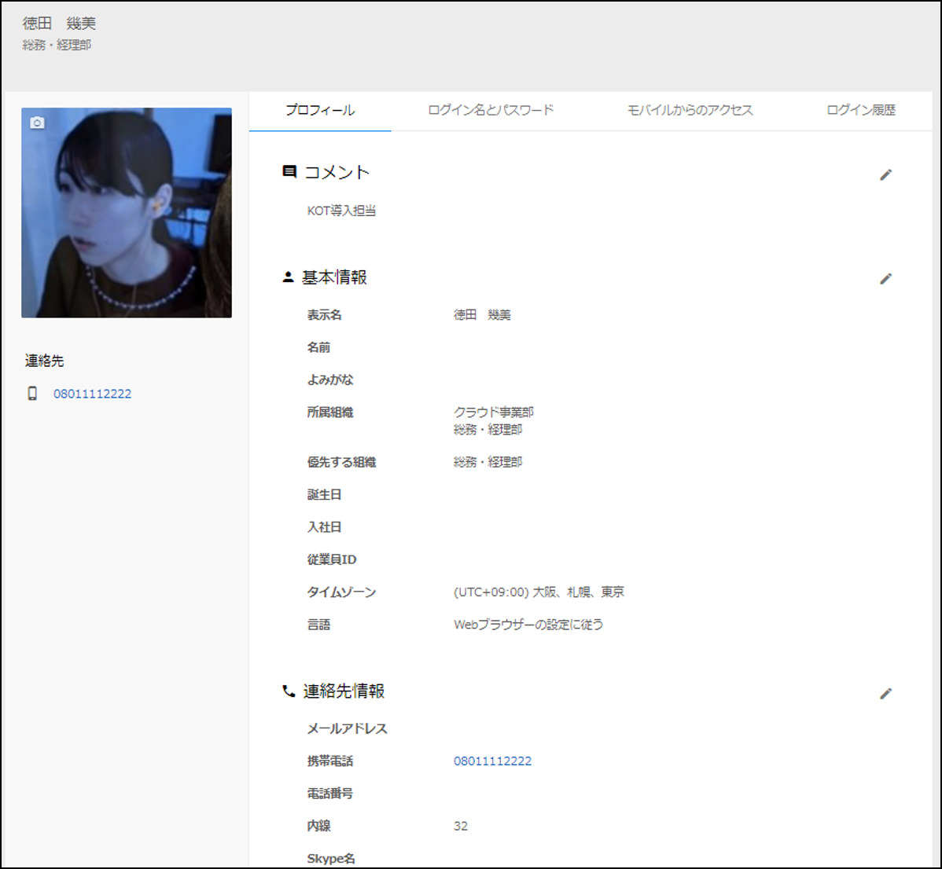Click sidebar phone number 08011112222 link
Screen dimensions: 942x869
[93, 394]
